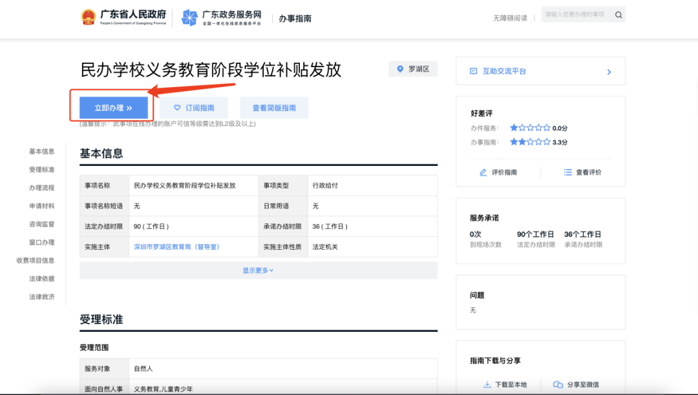Click the 立即办理 button
The height and width of the screenshot is (395, 698).
pyautogui.click(x=114, y=108)
